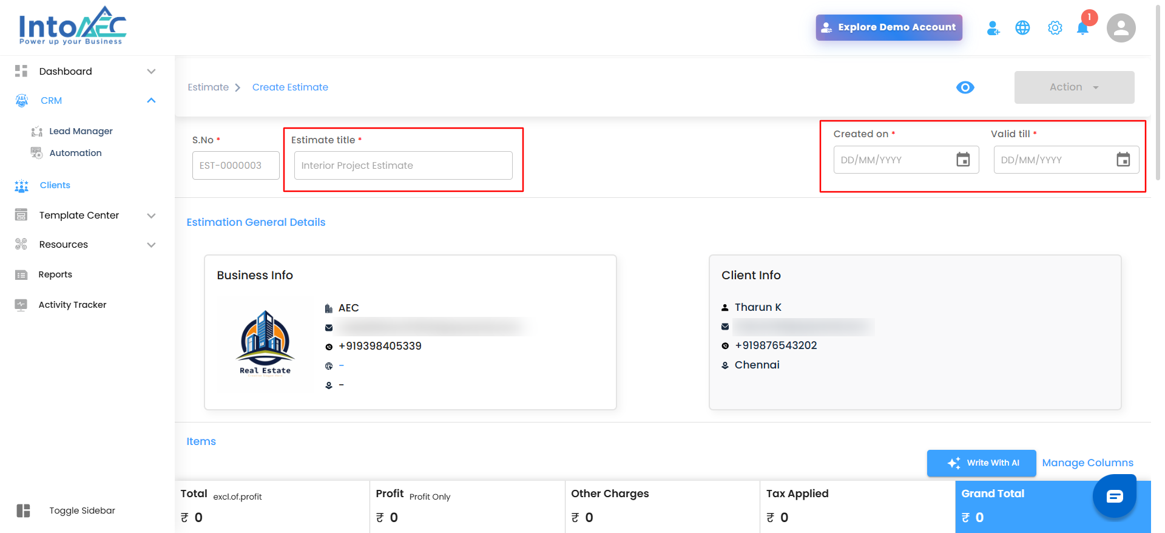The width and height of the screenshot is (1165, 533).
Task: Open the notifications bell
Action: coord(1082,29)
